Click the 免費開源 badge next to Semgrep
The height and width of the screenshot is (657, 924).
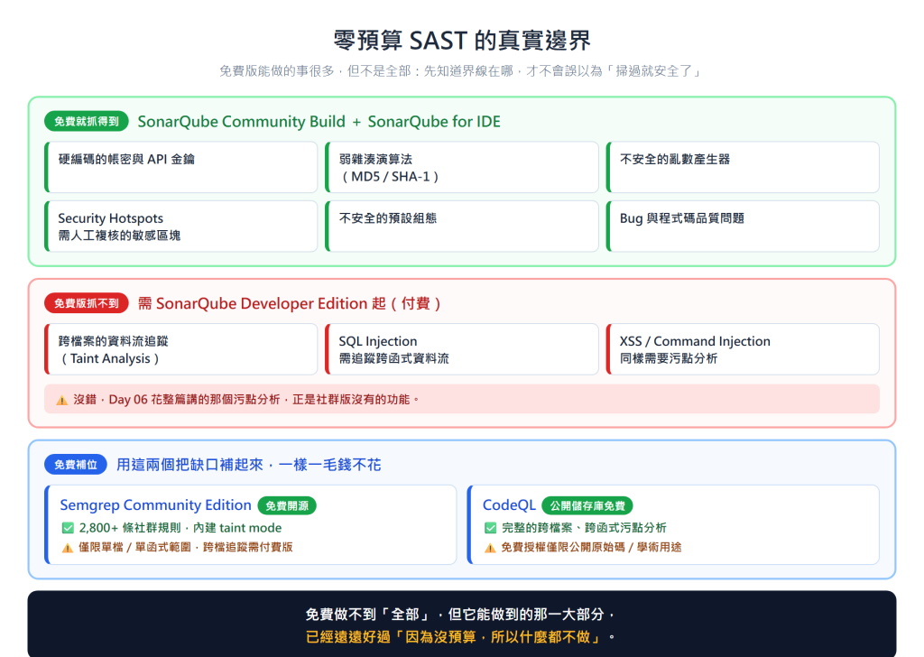[x=287, y=505]
